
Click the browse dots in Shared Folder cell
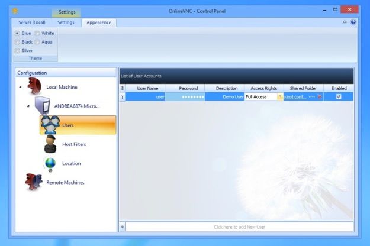(x=311, y=96)
